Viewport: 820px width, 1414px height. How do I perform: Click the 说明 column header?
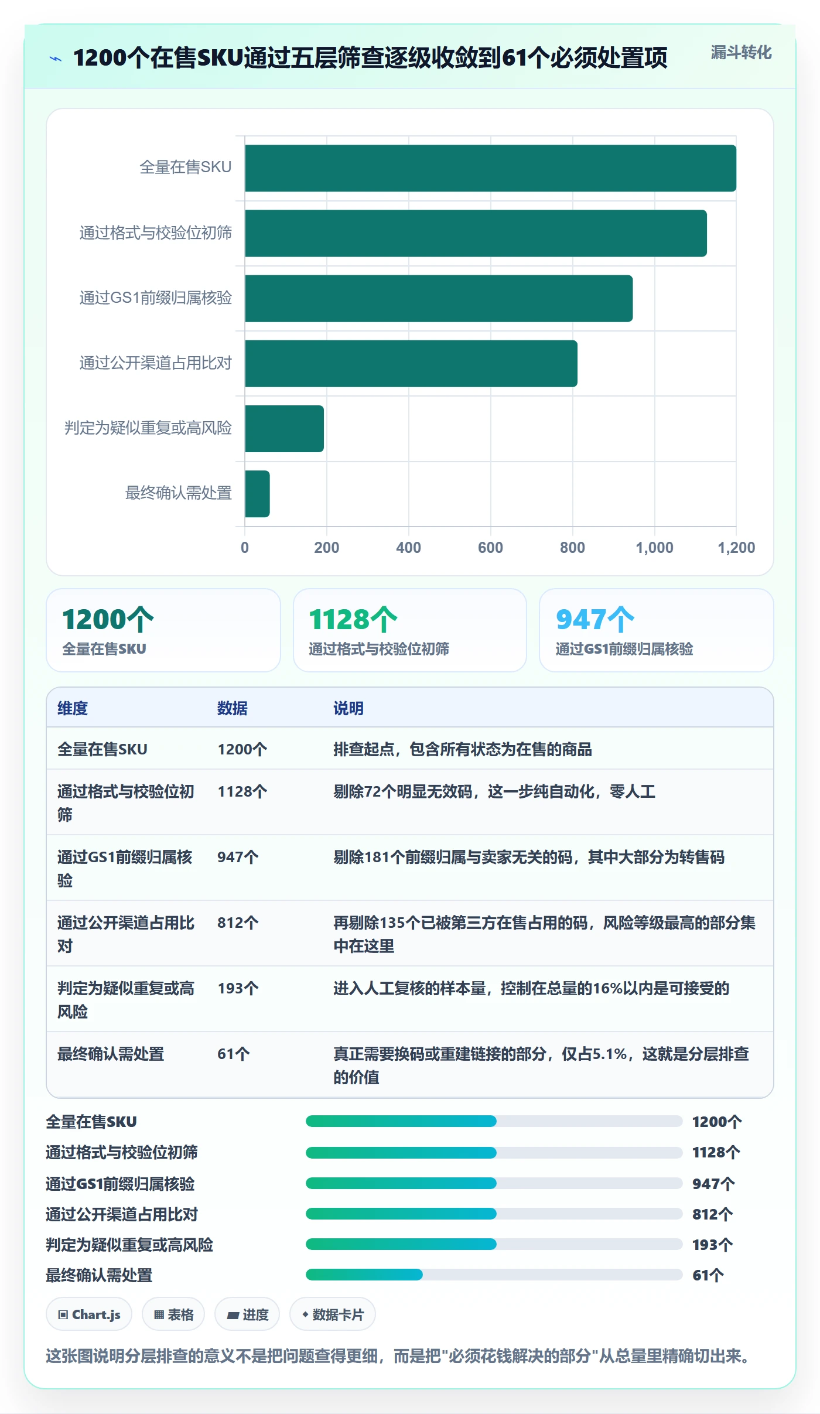point(348,708)
